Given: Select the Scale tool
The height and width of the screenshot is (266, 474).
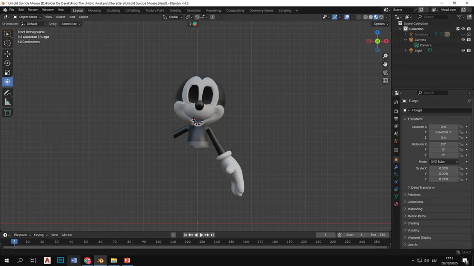Looking at the screenshot, I should point(7,73).
